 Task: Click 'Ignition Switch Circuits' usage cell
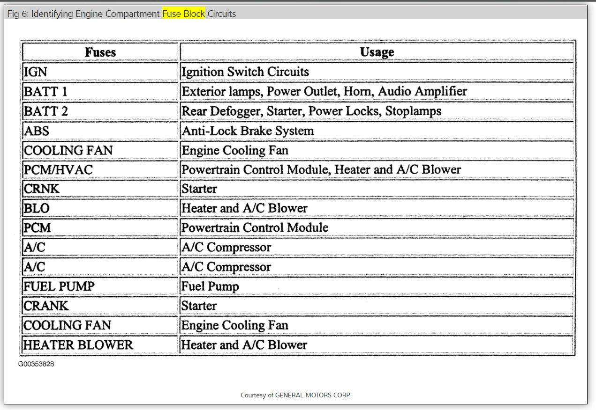377,72
